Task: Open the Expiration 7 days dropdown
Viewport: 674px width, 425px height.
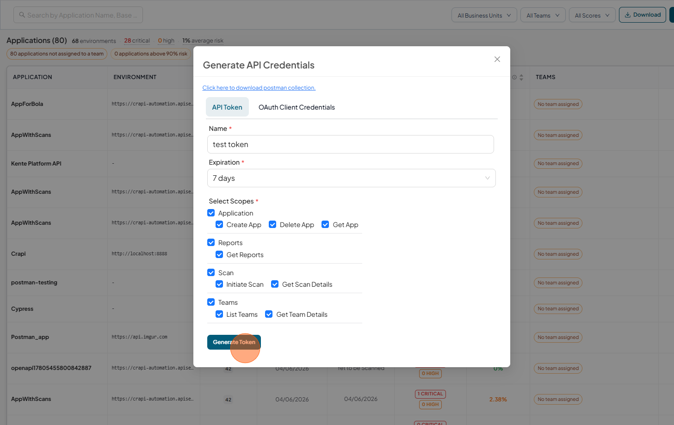Action: point(352,178)
